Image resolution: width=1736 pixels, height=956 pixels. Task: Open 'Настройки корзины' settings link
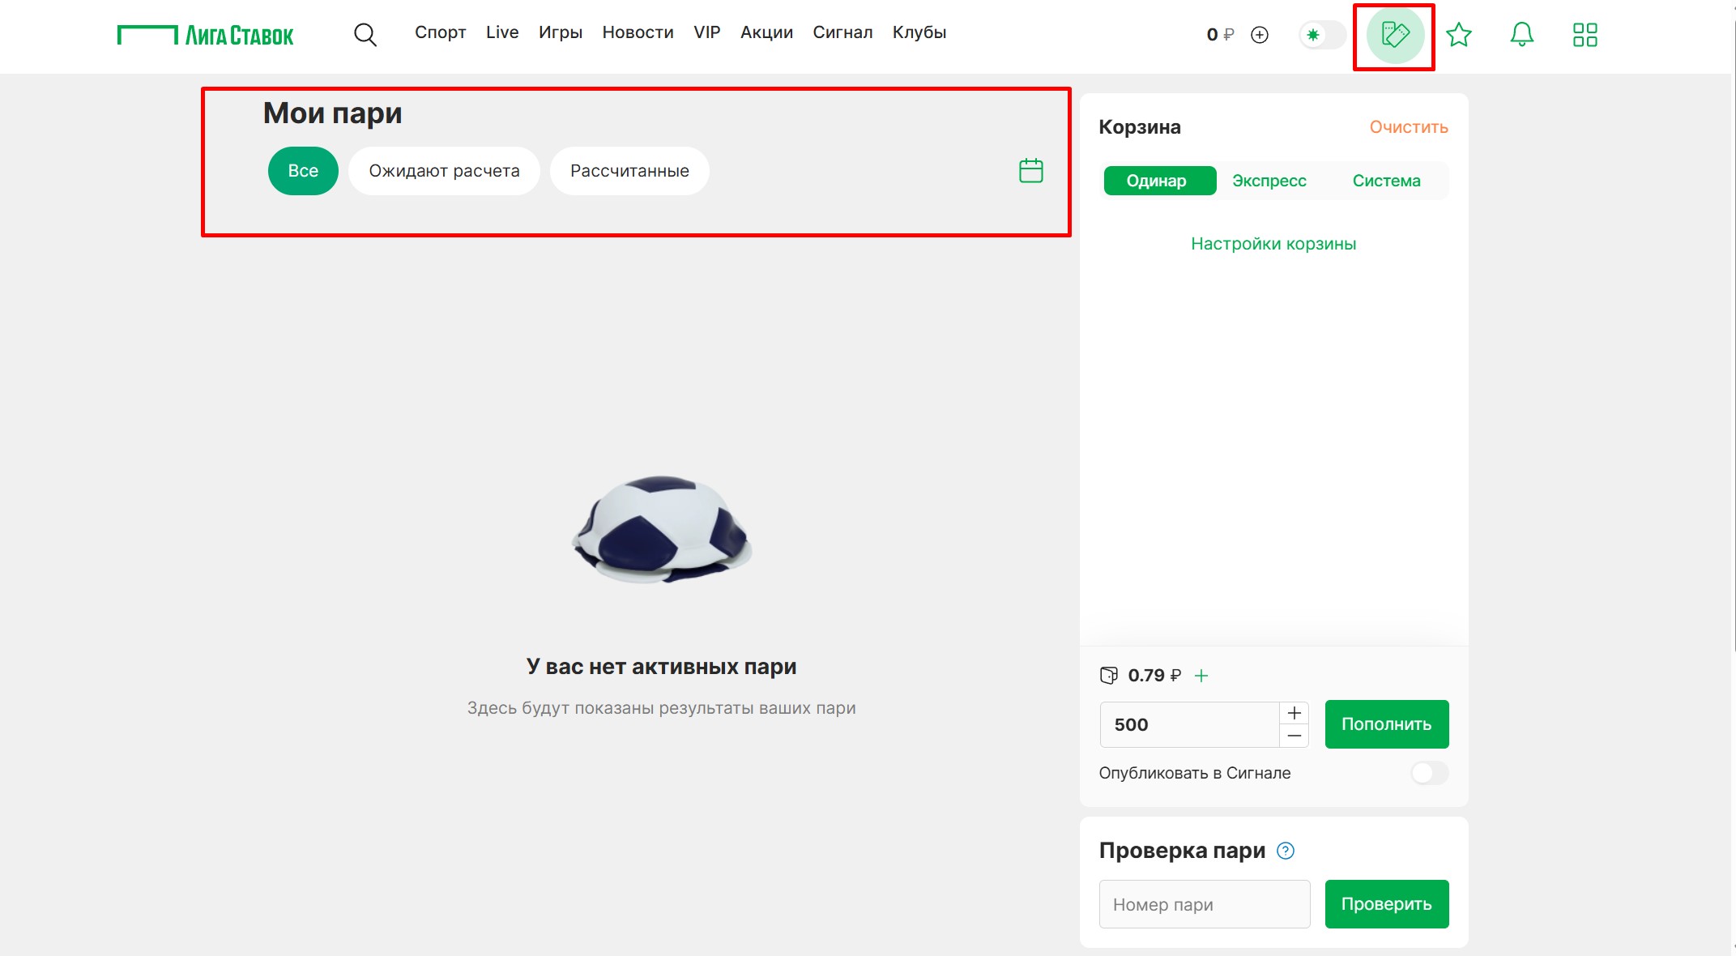point(1273,243)
